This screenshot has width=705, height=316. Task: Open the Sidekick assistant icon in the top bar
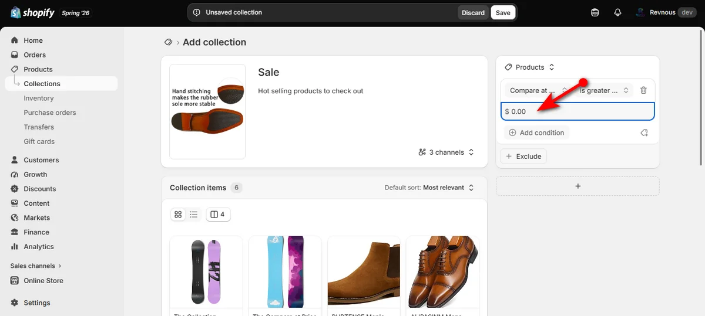[x=595, y=12]
